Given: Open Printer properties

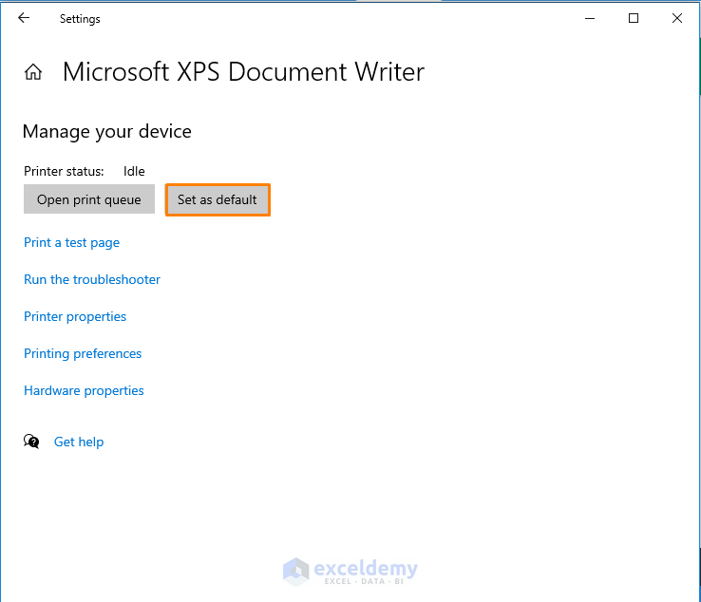Looking at the screenshot, I should (x=75, y=316).
